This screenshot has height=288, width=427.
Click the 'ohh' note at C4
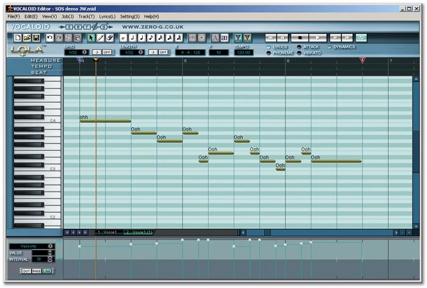coord(105,121)
